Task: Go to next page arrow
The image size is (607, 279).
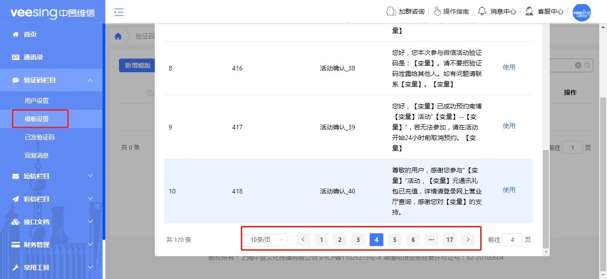Action: pyautogui.click(x=468, y=240)
